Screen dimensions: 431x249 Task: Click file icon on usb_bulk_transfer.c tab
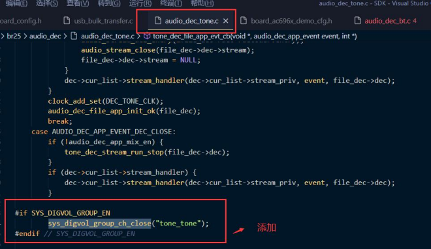67,21
